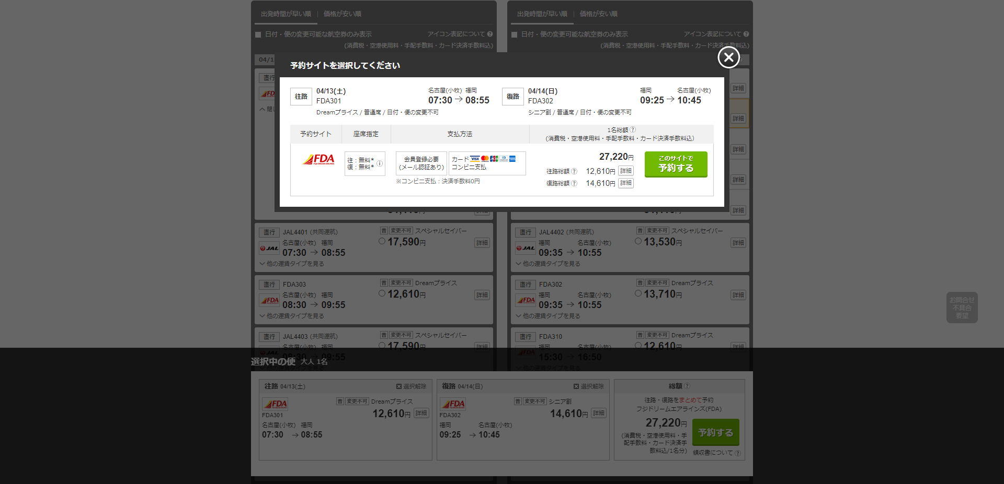Toggle changeable tickets only checkbox in right panel
This screenshot has height=484, width=1004.
[514, 34]
